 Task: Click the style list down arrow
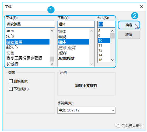click(92, 64)
